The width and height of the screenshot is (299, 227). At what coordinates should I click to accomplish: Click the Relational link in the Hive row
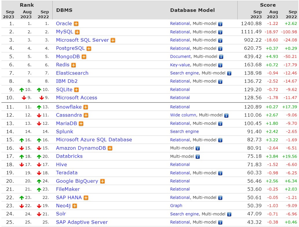[180, 164]
